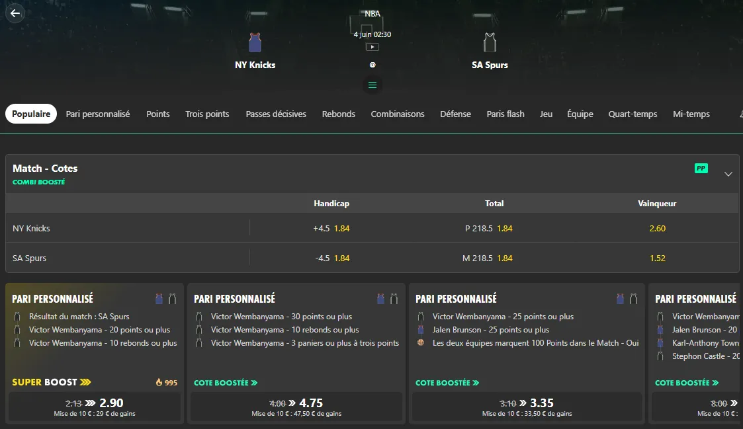The width and height of the screenshot is (743, 429).
Task: Pick NY Knicks winner at 2.60
Action: 657,228
